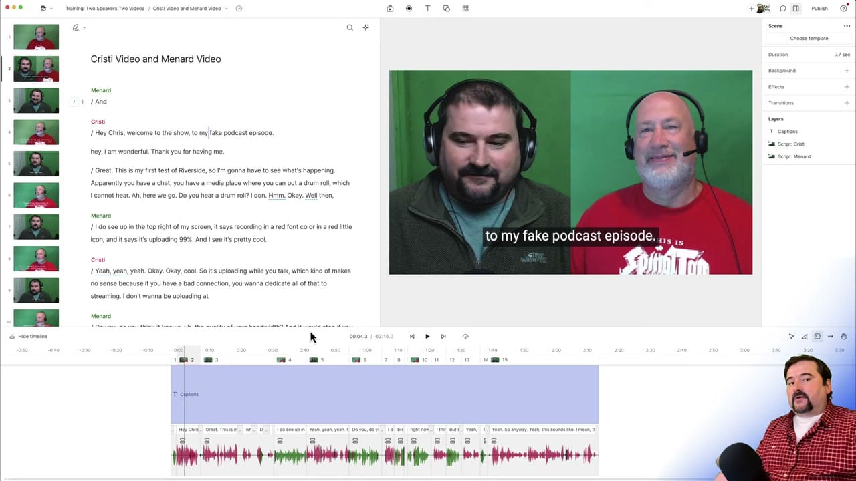Select the pointer tool near the timeline
This screenshot has width=856, height=481.
pos(791,336)
